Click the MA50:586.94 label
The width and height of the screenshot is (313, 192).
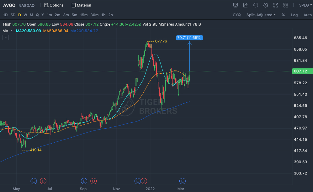tap(56, 31)
